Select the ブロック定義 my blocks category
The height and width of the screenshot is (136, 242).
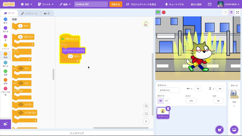tap(5, 91)
